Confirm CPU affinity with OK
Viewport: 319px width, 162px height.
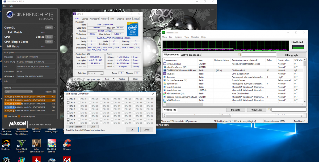click(x=132, y=130)
